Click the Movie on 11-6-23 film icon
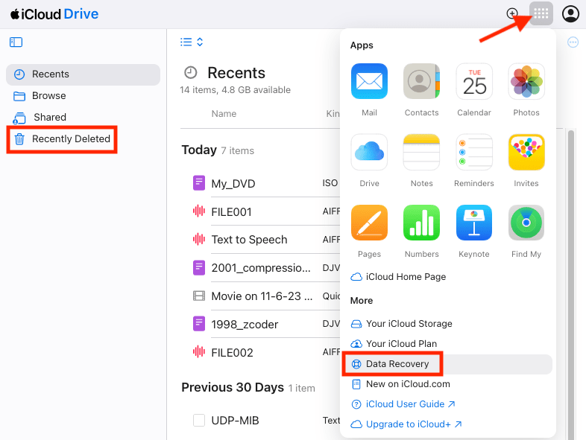586x440 pixels. pyautogui.click(x=198, y=296)
